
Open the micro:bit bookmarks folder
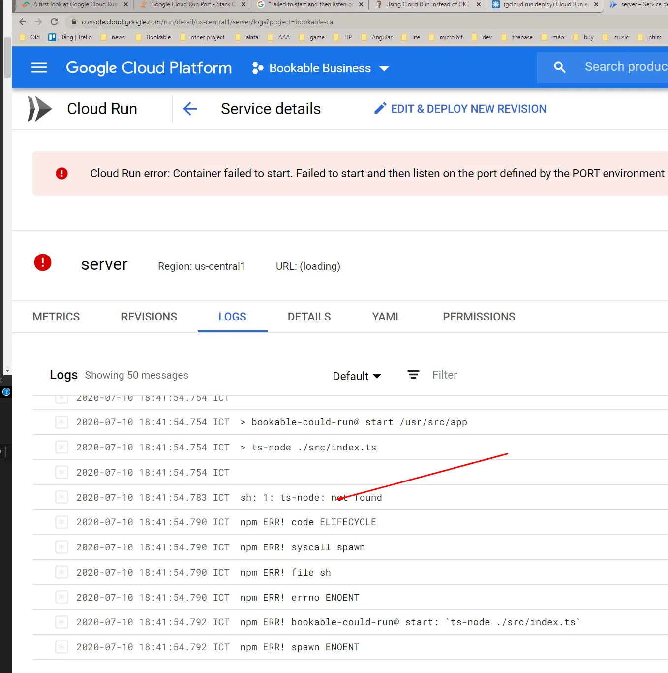[x=446, y=37]
